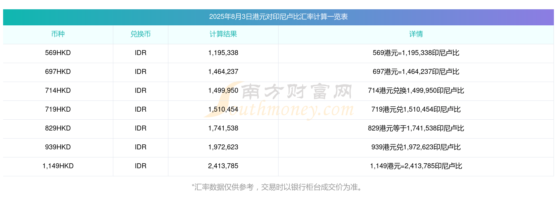Select IDR in the 714HKD row
The width and height of the screenshot is (557, 201).
tap(140, 91)
